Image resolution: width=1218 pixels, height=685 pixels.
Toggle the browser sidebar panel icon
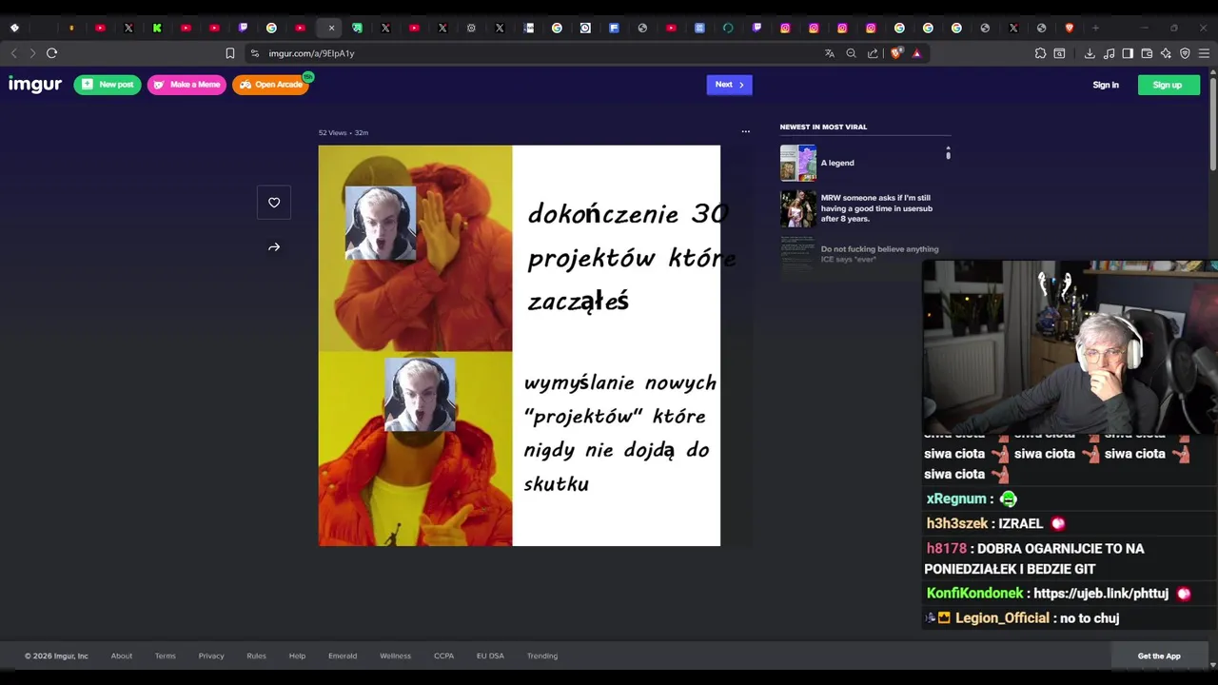tap(1128, 53)
